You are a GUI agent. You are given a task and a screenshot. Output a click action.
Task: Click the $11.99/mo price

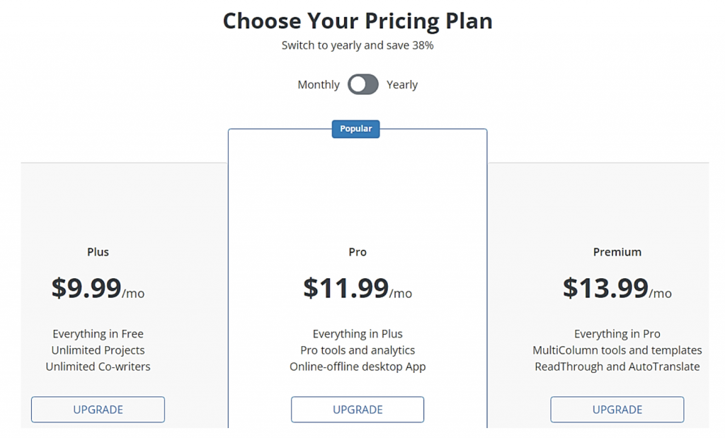click(358, 289)
